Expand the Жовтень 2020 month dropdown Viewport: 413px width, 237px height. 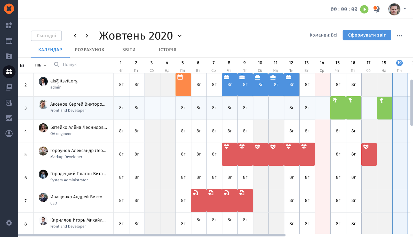coord(180,36)
